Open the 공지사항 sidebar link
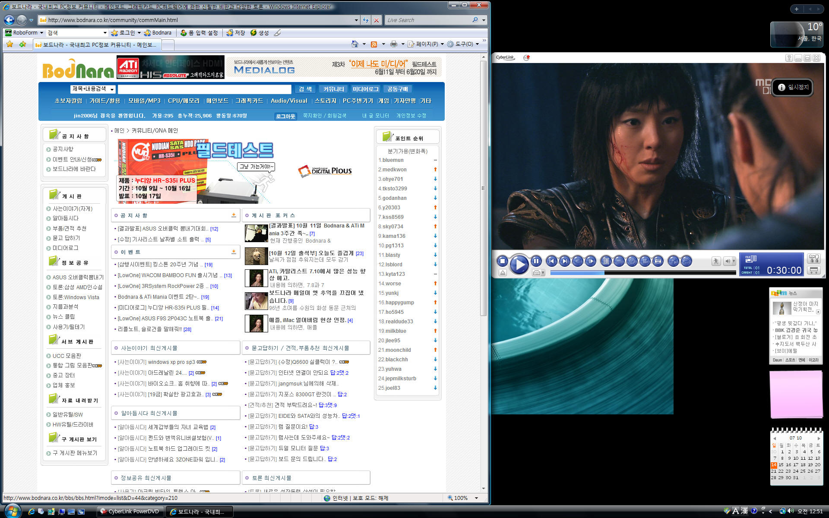 (x=63, y=149)
